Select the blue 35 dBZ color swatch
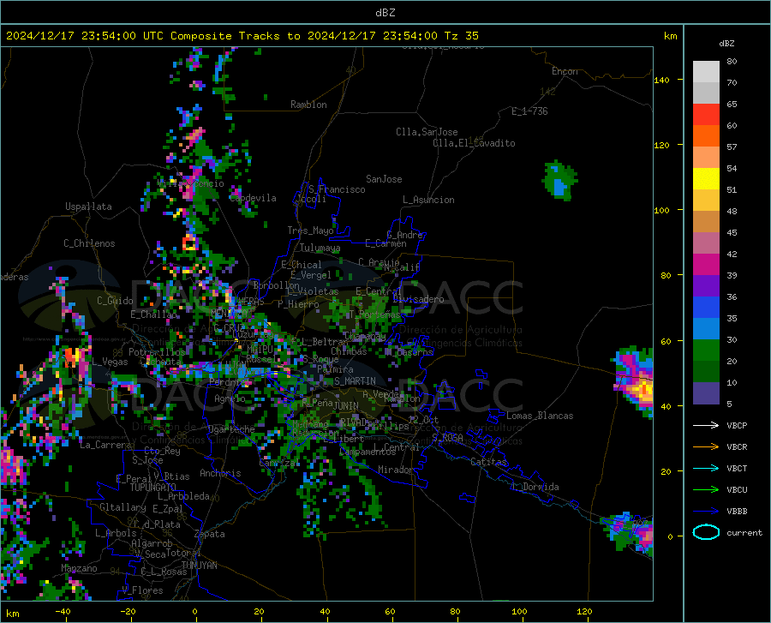 [706, 308]
